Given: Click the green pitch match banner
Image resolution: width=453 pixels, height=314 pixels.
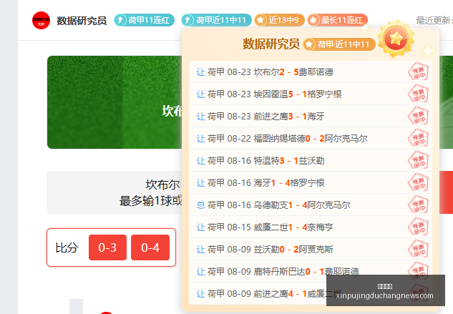Looking at the screenshot, I should (115, 102).
